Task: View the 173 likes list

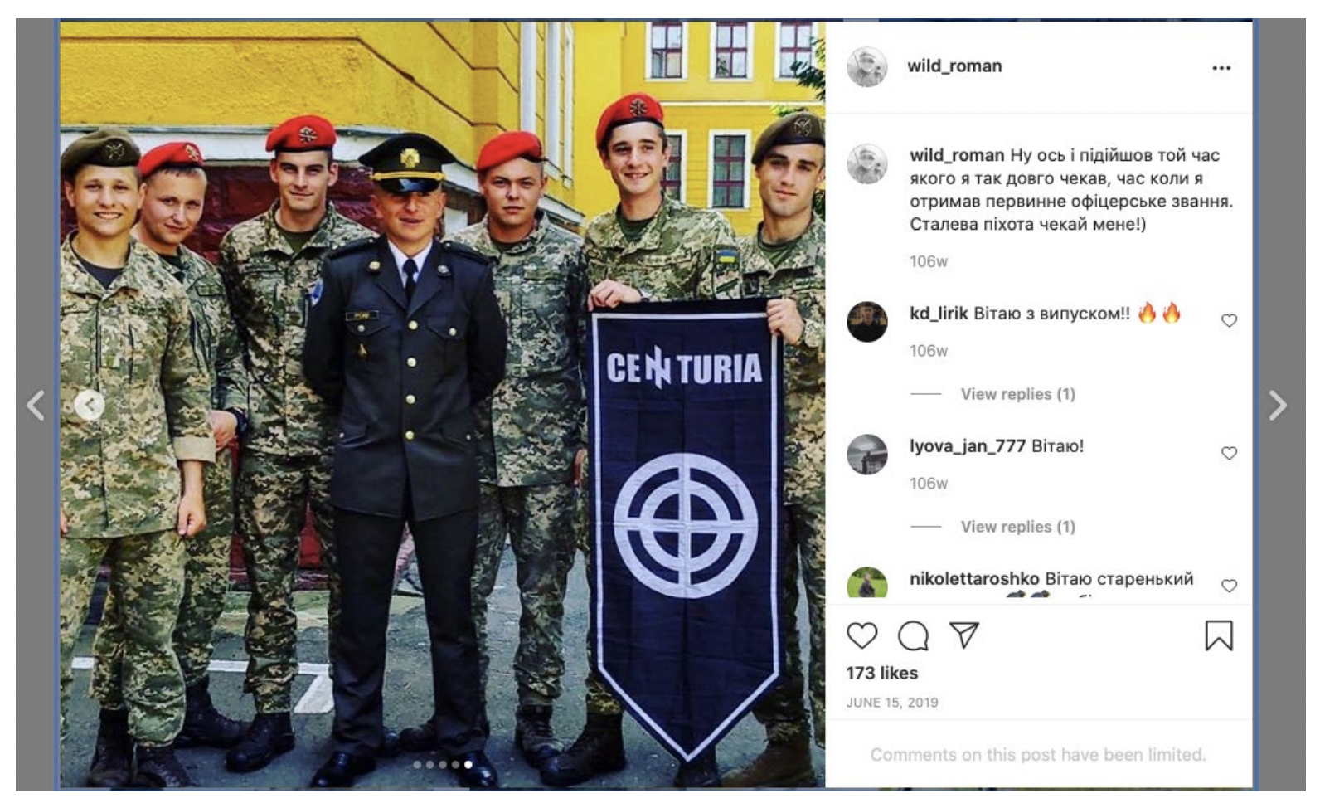Action: (x=881, y=673)
